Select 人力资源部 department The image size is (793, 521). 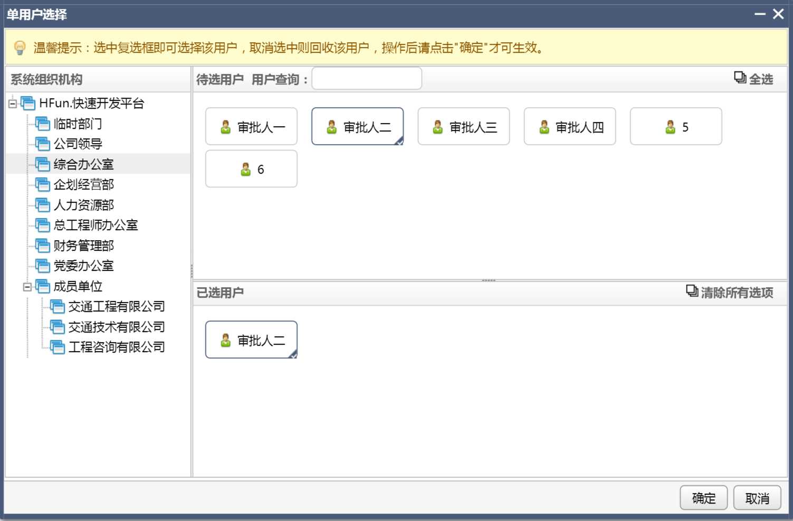pyautogui.click(x=83, y=205)
